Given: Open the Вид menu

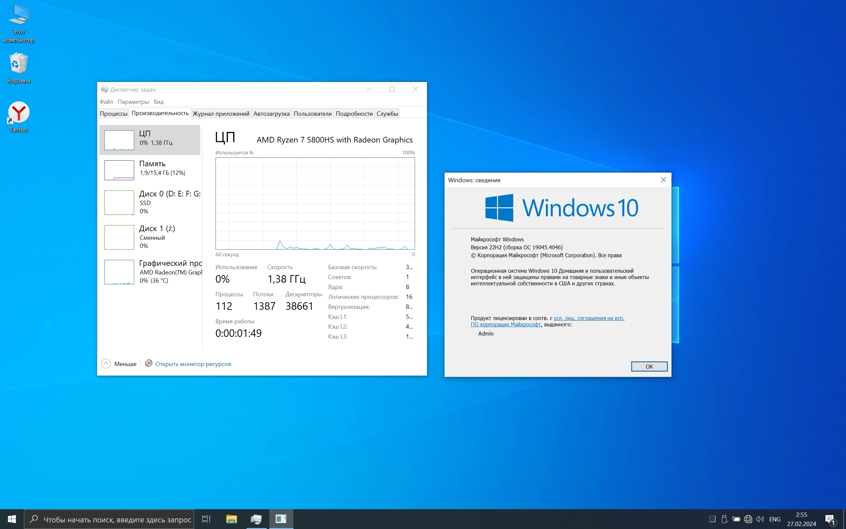Looking at the screenshot, I should [x=158, y=102].
